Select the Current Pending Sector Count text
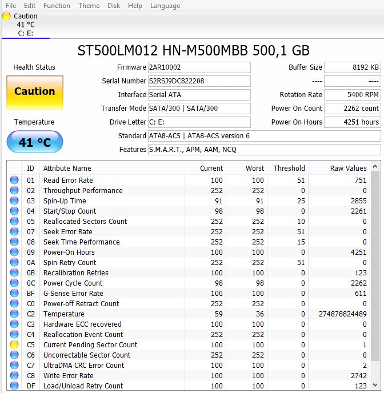The image size is (384, 393). pos(90,345)
